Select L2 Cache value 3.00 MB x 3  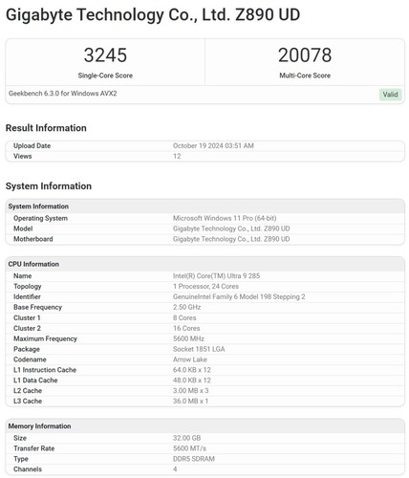[x=190, y=391]
